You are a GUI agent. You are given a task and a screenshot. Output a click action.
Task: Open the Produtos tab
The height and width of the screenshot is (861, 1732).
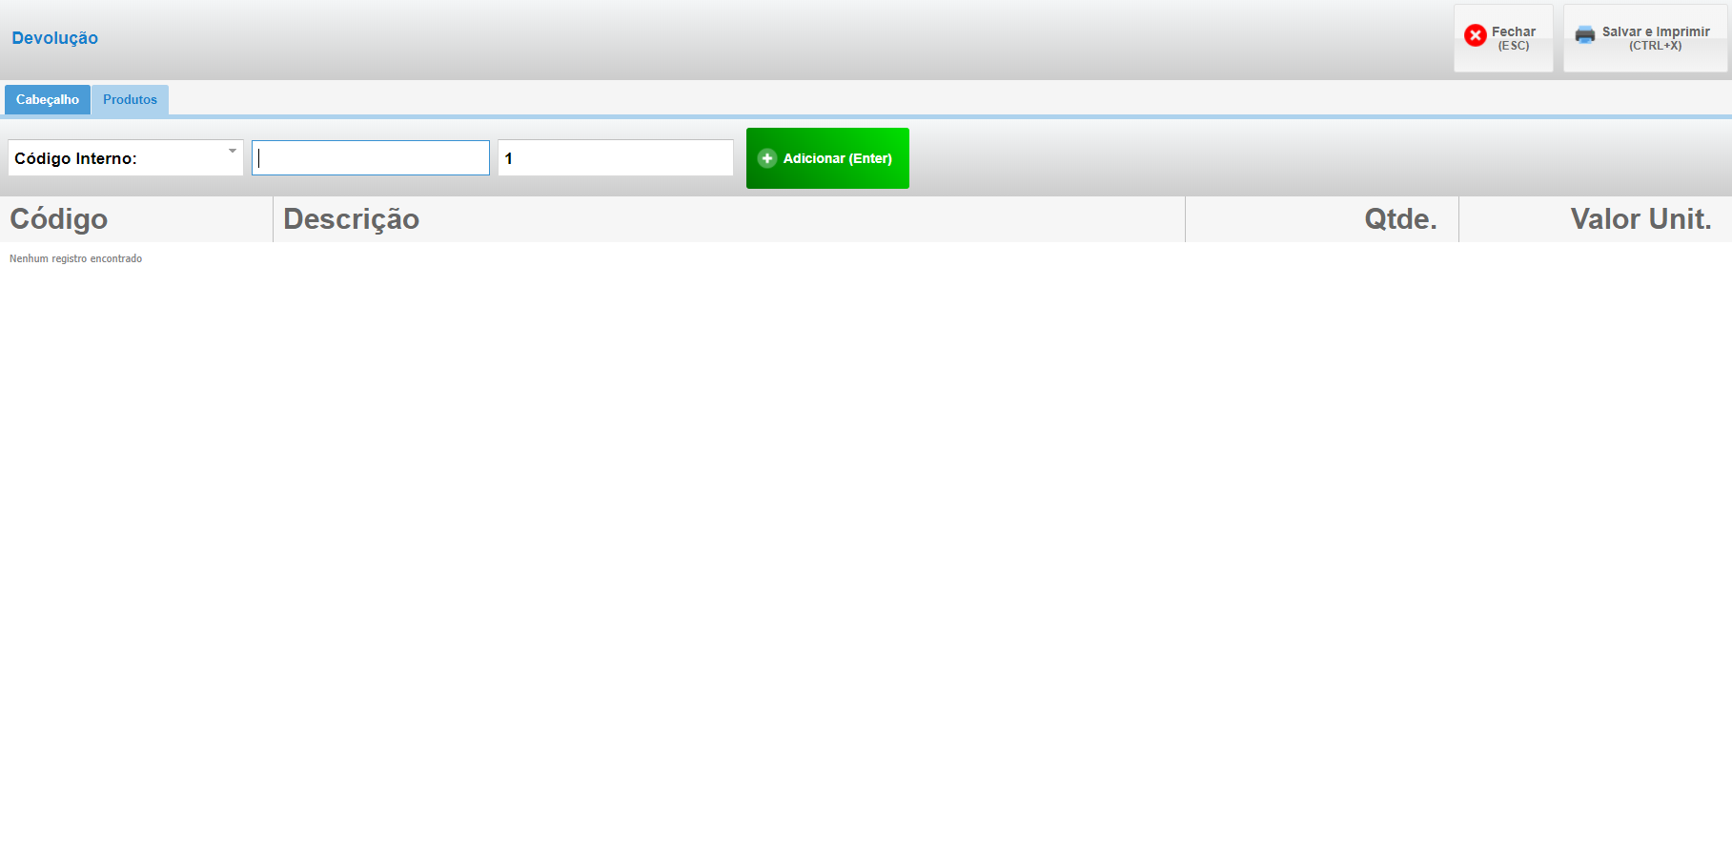(x=130, y=99)
